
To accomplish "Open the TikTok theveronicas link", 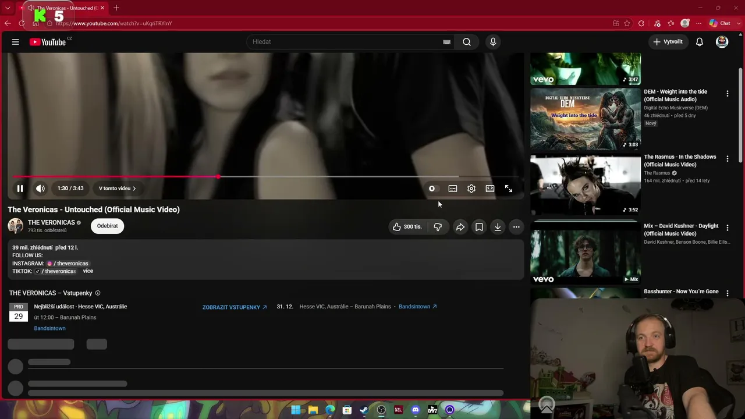I will [x=55, y=271].
